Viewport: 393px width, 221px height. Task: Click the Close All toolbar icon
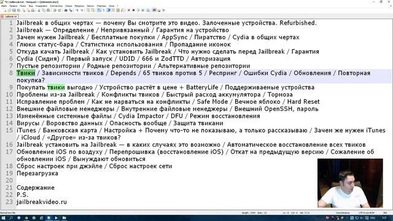pos(28,10)
